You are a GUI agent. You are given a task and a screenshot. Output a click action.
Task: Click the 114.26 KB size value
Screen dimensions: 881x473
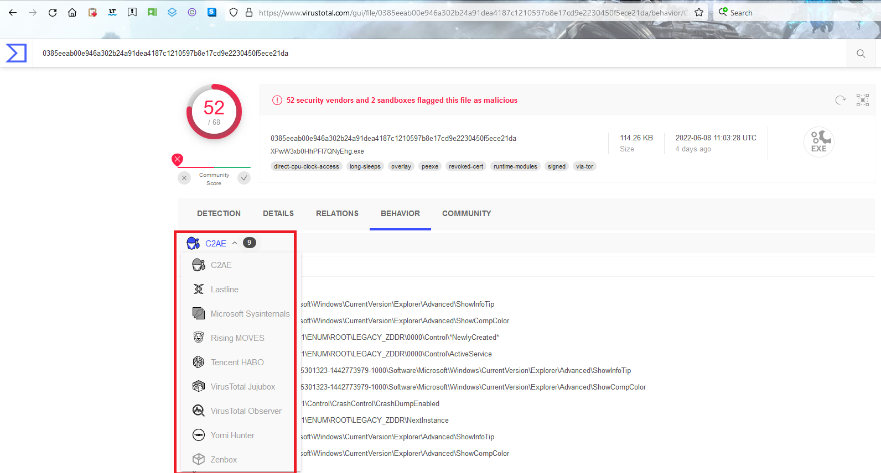pyautogui.click(x=636, y=138)
